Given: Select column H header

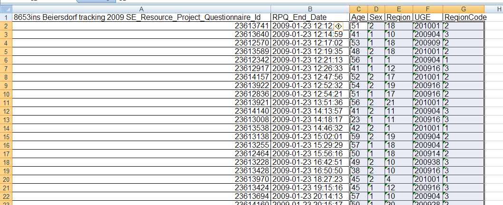Looking at the screenshot, I should 493,9.
